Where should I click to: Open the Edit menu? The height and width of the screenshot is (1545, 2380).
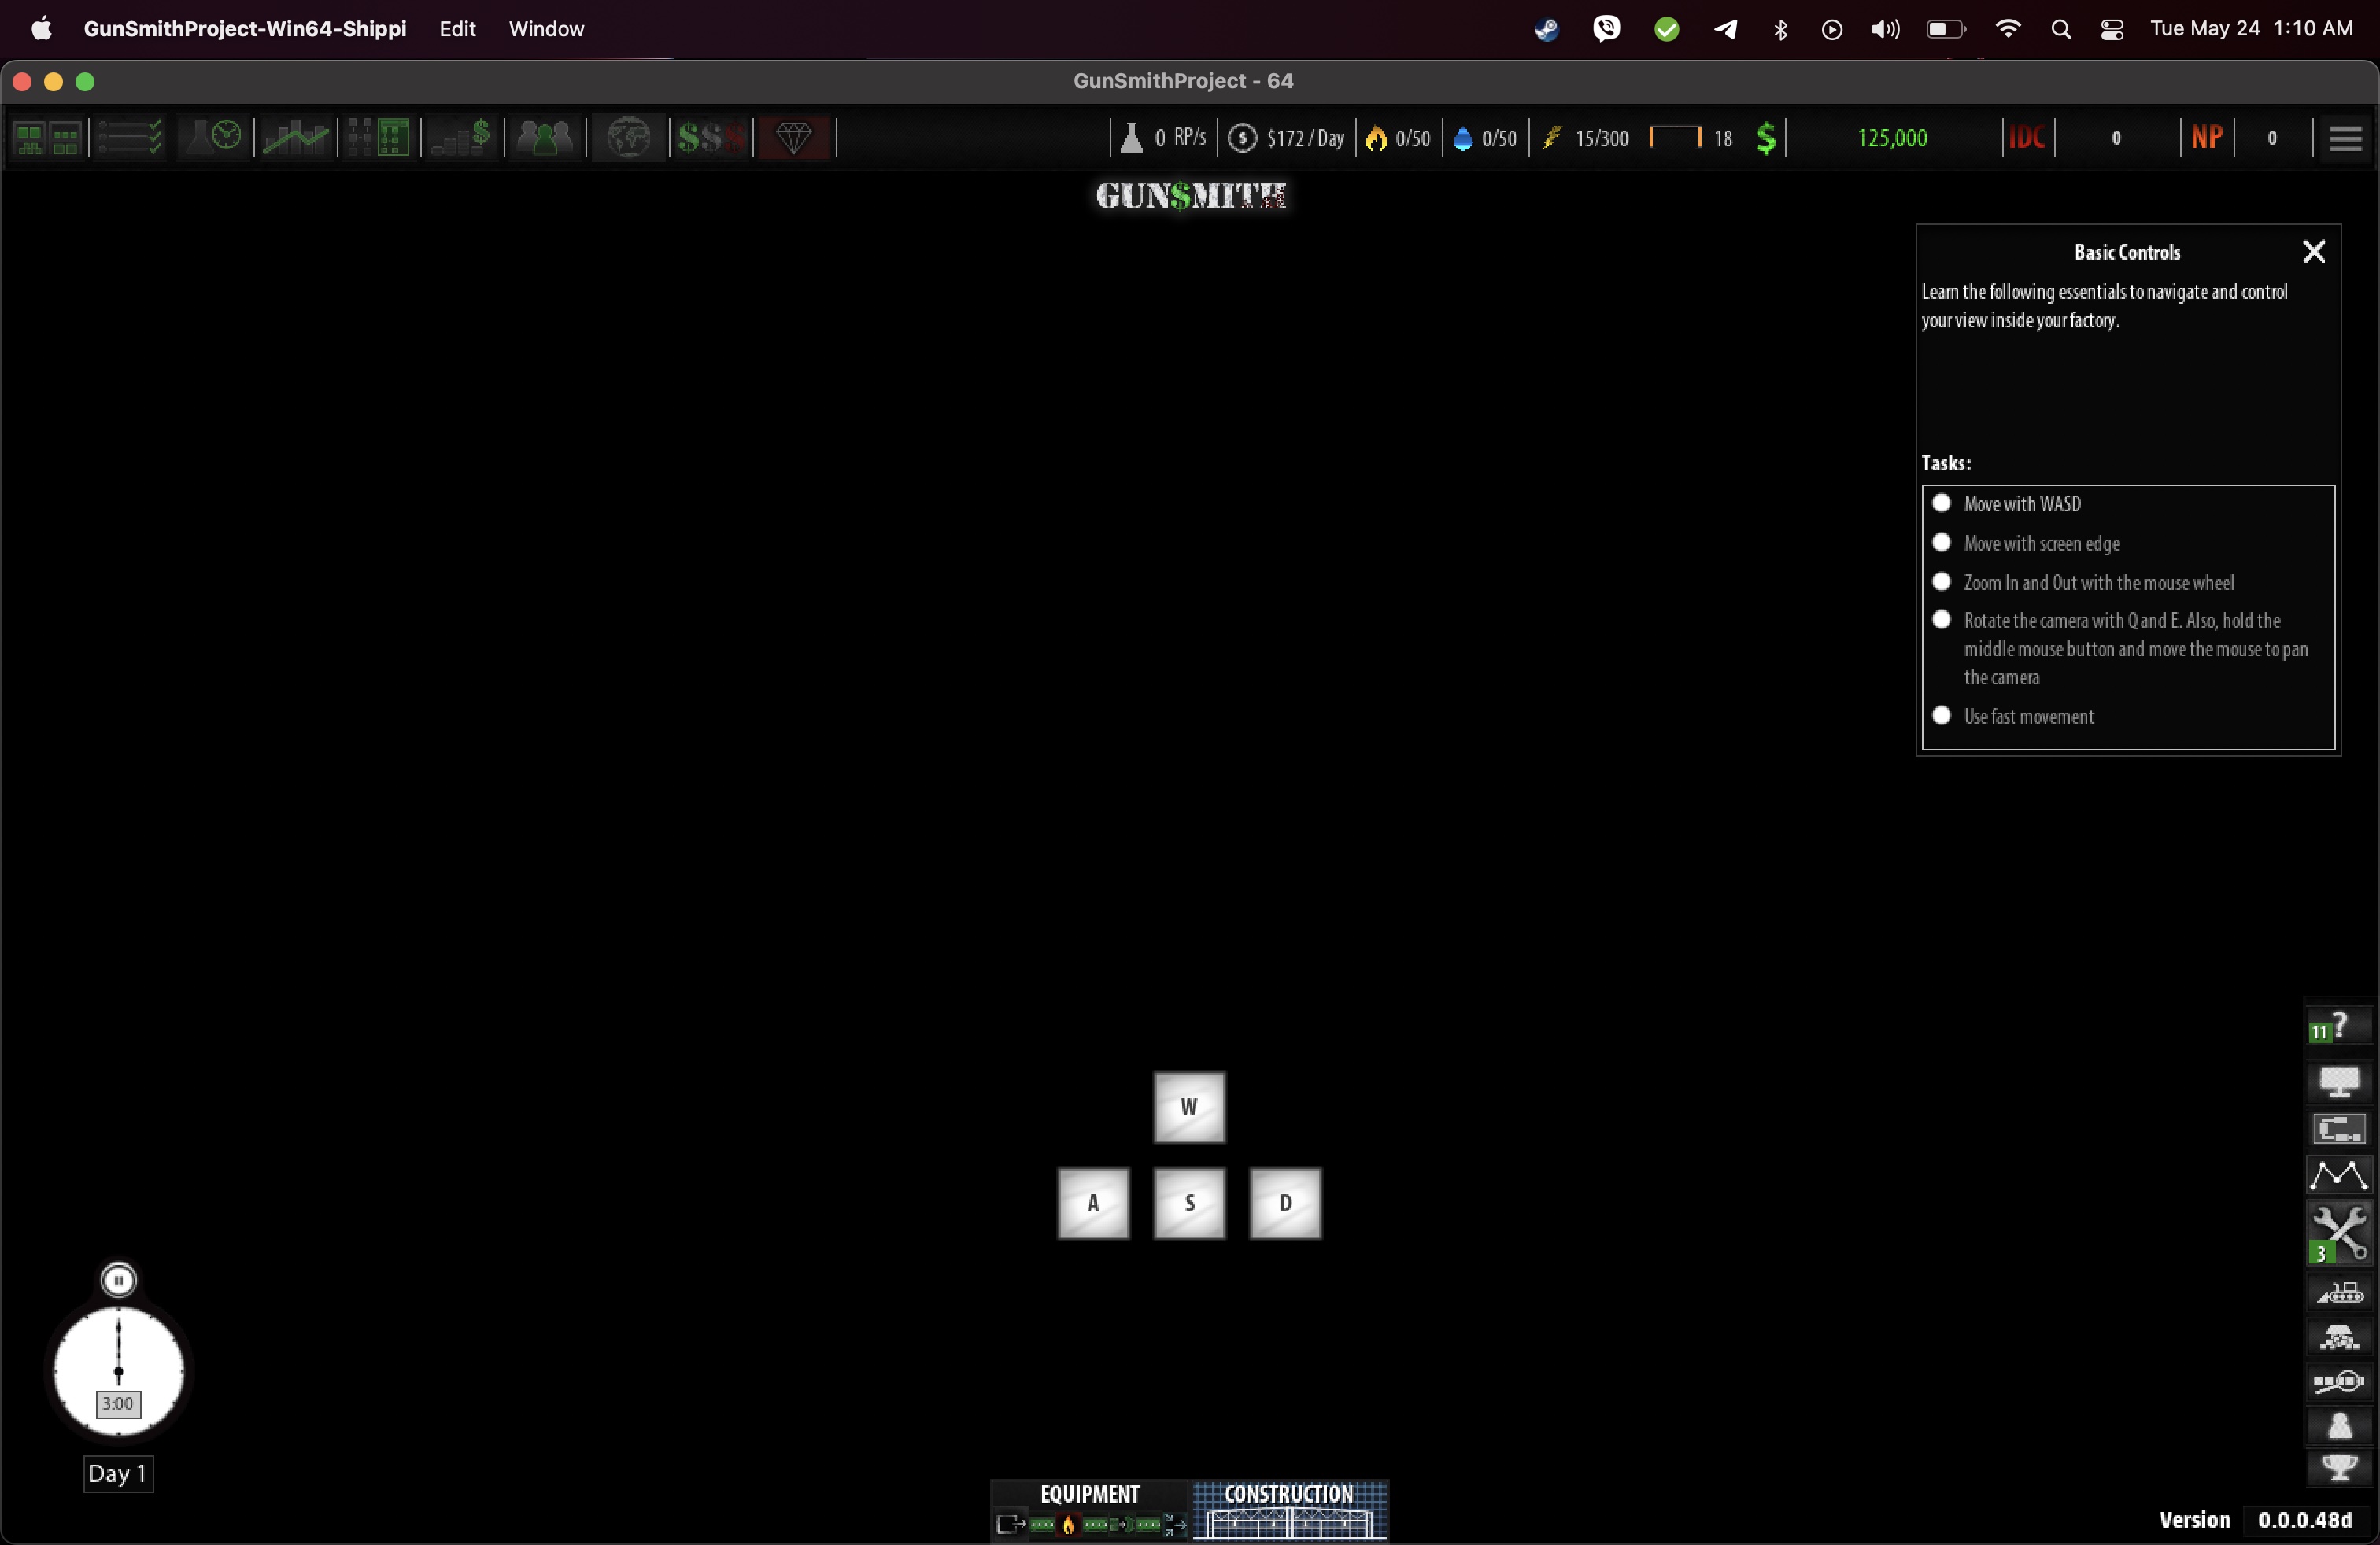coord(457,29)
